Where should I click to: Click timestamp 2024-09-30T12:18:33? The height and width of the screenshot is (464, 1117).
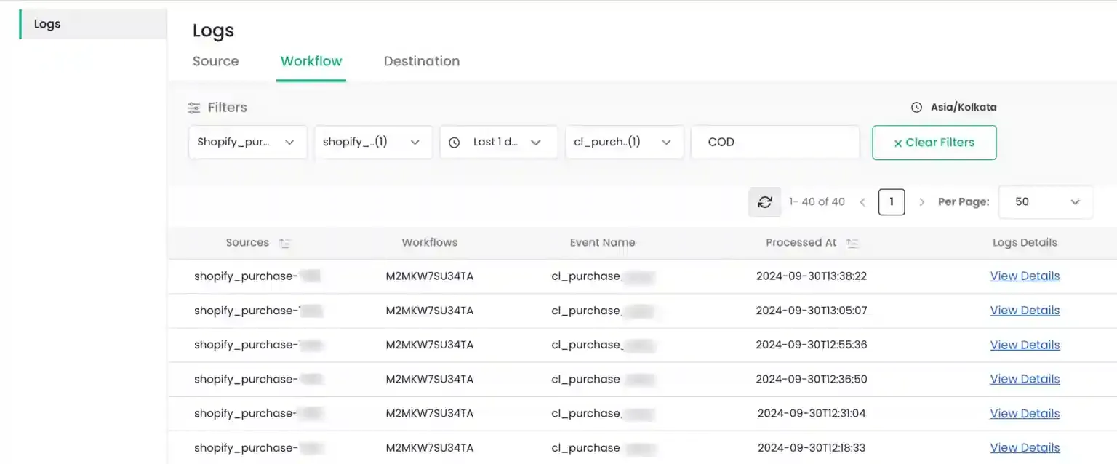pyautogui.click(x=812, y=448)
